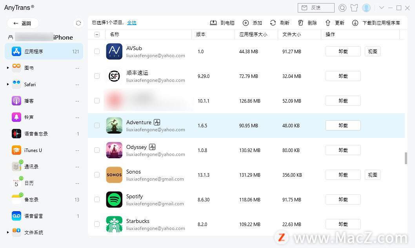Download to app library (下载到应用程序库)

376,23
